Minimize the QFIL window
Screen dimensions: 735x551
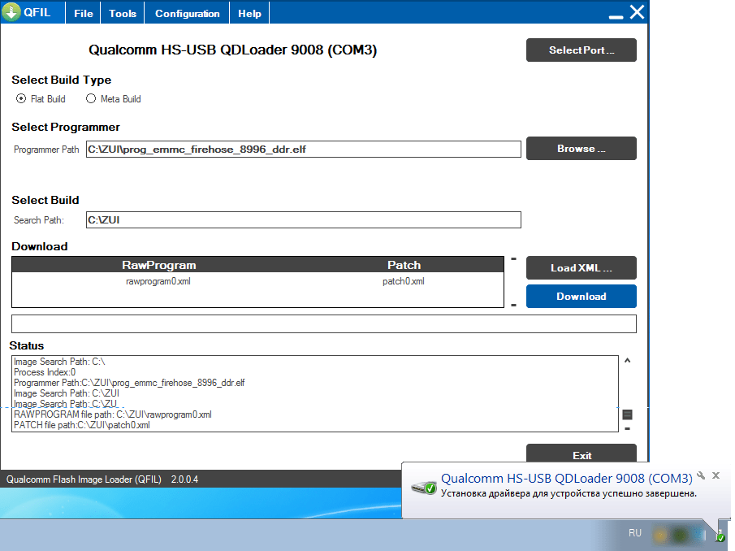tap(616, 17)
